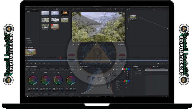Toggle the Edit curves blue channel
194x109 pixels.
(129, 69)
